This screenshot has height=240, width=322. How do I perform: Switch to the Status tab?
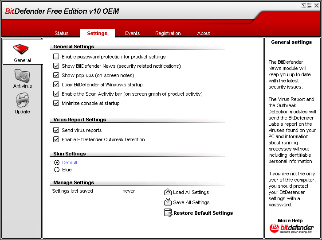pyautogui.click(x=61, y=33)
